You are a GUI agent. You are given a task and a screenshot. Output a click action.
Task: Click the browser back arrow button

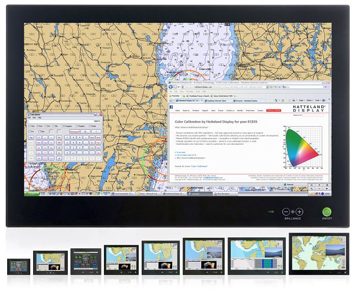tap(169, 87)
